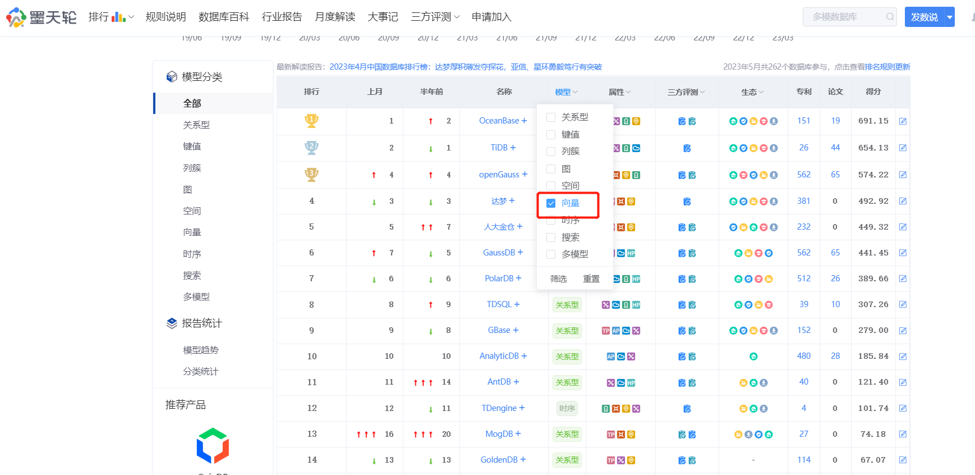This screenshot has height=475, width=975.
Task: Open edit icon in PolarDB row
Action: 903,279
